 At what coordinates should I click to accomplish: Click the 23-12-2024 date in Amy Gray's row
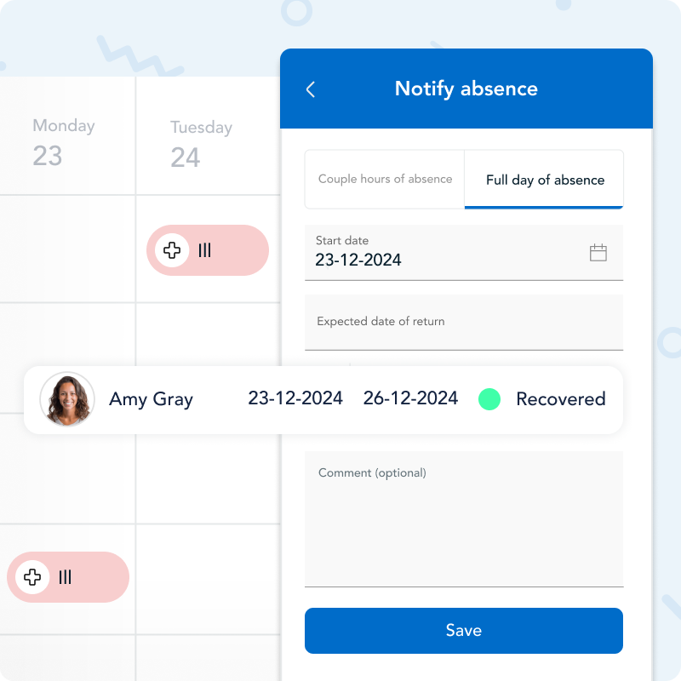[x=295, y=398]
